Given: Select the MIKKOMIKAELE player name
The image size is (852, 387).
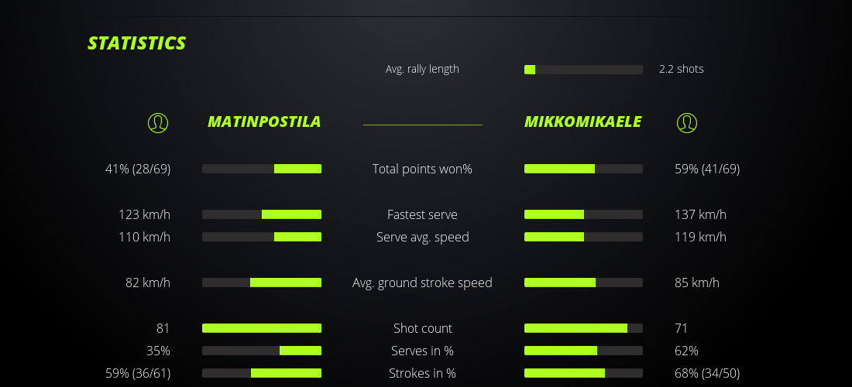Looking at the screenshot, I should click(582, 122).
